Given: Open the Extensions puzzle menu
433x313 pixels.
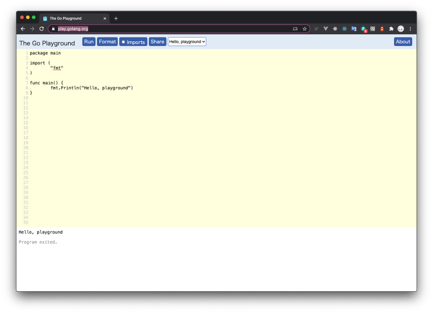Looking at the screenshot, I should pos(391,29).
